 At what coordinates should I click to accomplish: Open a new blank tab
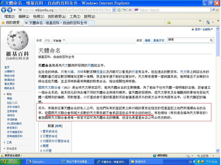(x=91, y=23)
